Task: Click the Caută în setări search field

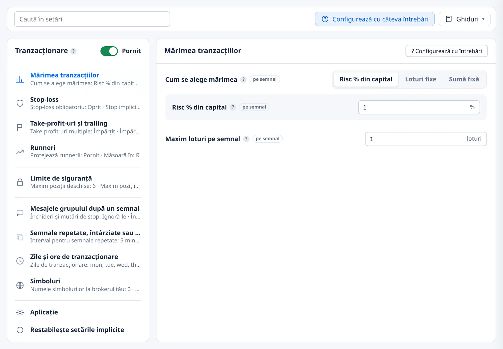Action: click(x=92, y=19)
